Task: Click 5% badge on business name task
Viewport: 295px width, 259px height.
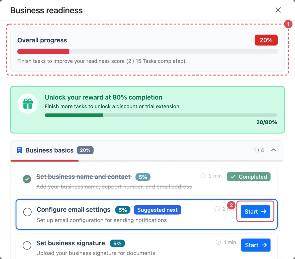Action: (143, 177)
